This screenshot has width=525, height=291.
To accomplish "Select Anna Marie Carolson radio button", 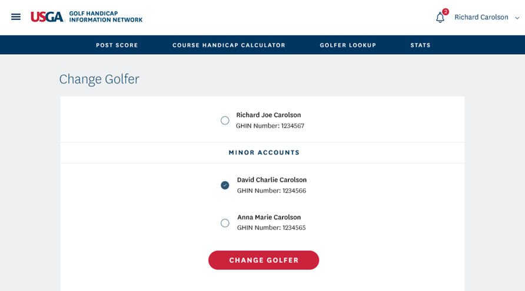I will [x=225, y=223].
